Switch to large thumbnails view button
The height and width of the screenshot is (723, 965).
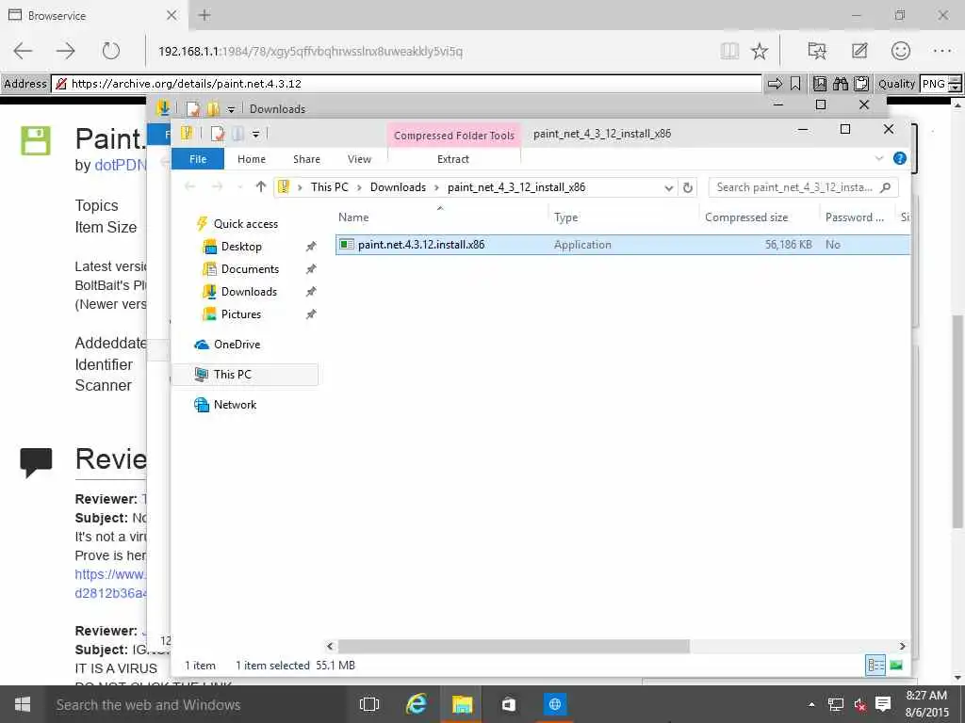click(x=896, y=666)
